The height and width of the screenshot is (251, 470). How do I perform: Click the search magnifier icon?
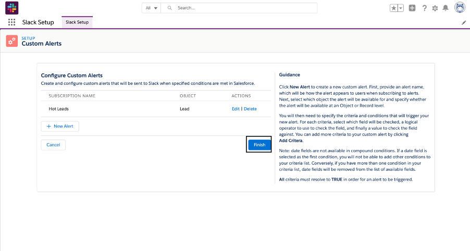pos(170,8)
